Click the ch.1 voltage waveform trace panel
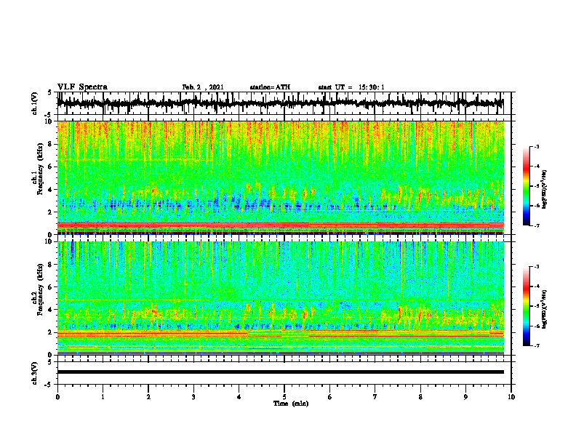This screenshot has width=576, height=445. [284, 103]
